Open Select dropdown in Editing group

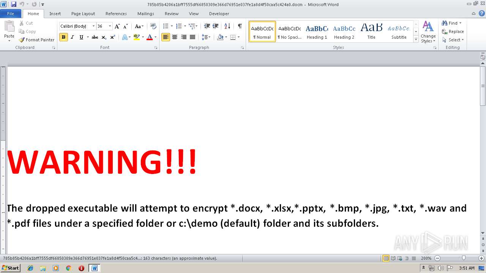tap(453, 40)
